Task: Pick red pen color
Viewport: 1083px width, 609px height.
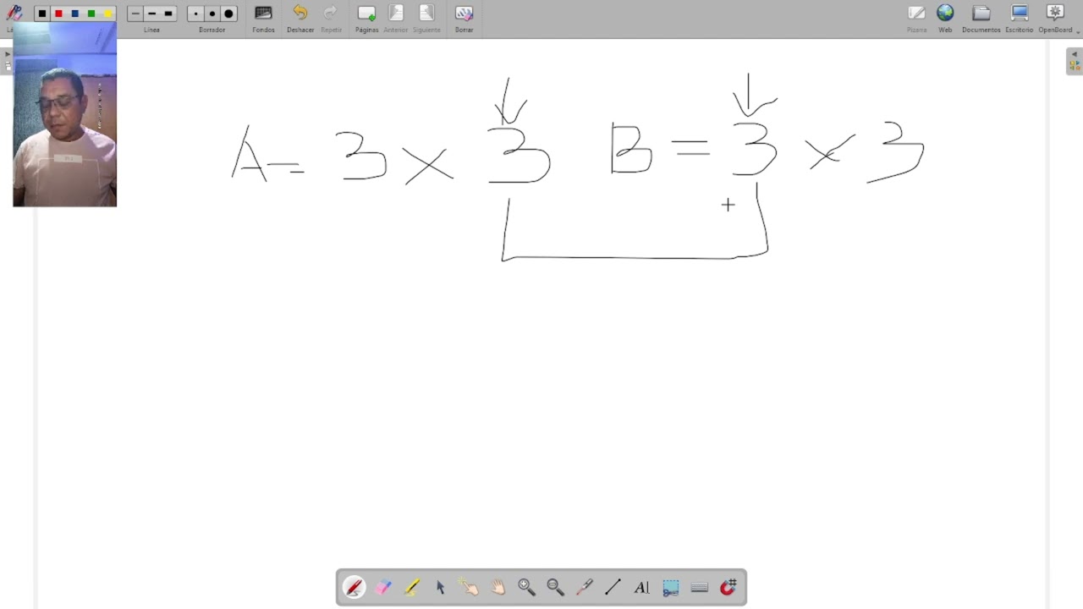Action: click(x=58, y=14)
